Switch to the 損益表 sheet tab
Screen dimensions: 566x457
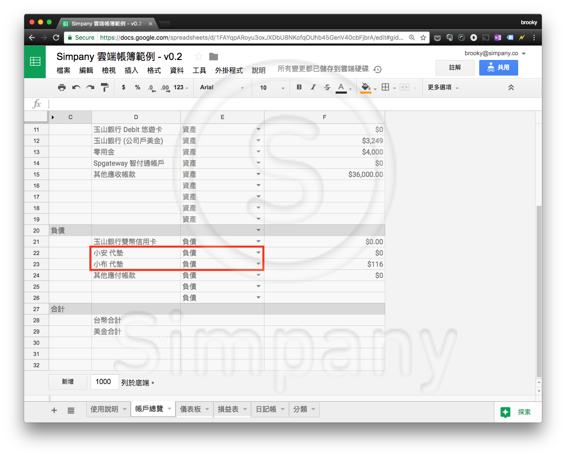click(228, 409)
